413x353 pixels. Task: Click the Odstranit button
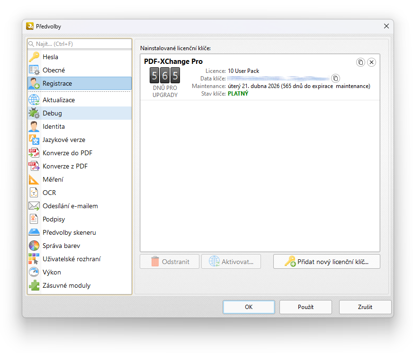click(170, 261)
